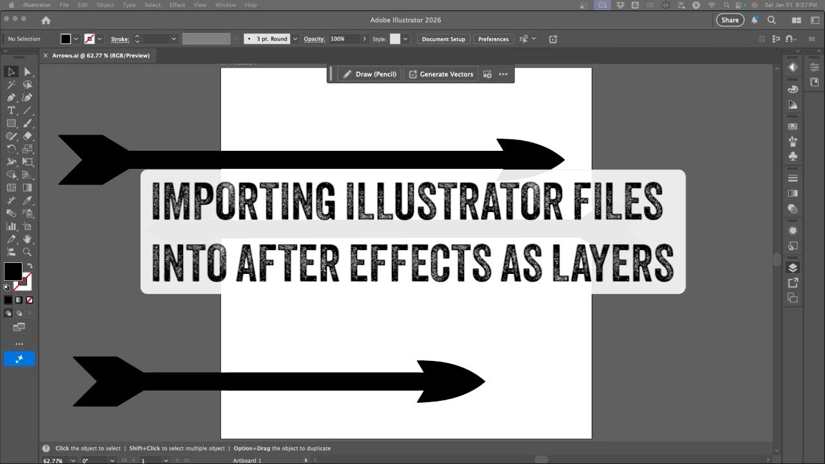Select the Curvature tool
The image size is (825, 464).
click(x=28, y=97)
